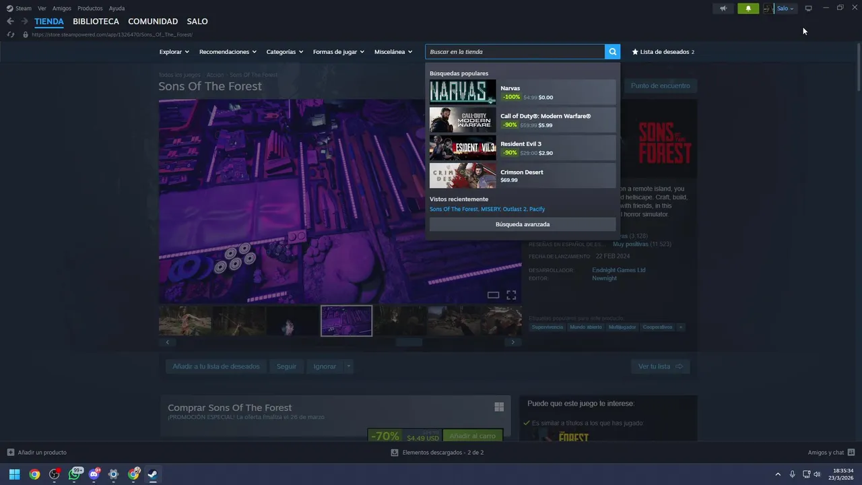Click the Seguir button
The image size is (862, 485).
pyautogui.click(x=286, y=366)
